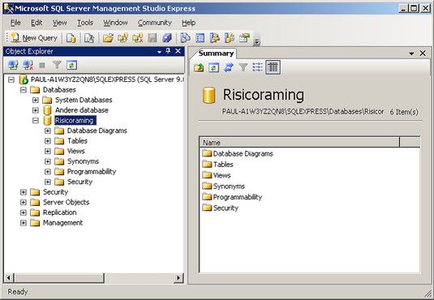This screenshot has width=434, height=300.
Task: Click the New Query toolbar button
Action: 34,38
